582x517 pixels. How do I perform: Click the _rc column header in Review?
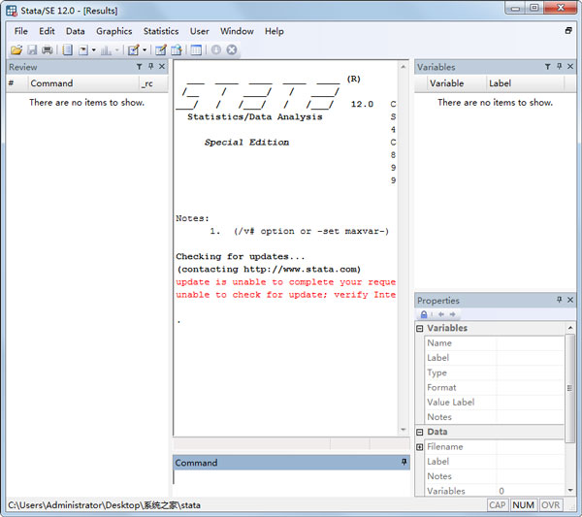point(153,83)
